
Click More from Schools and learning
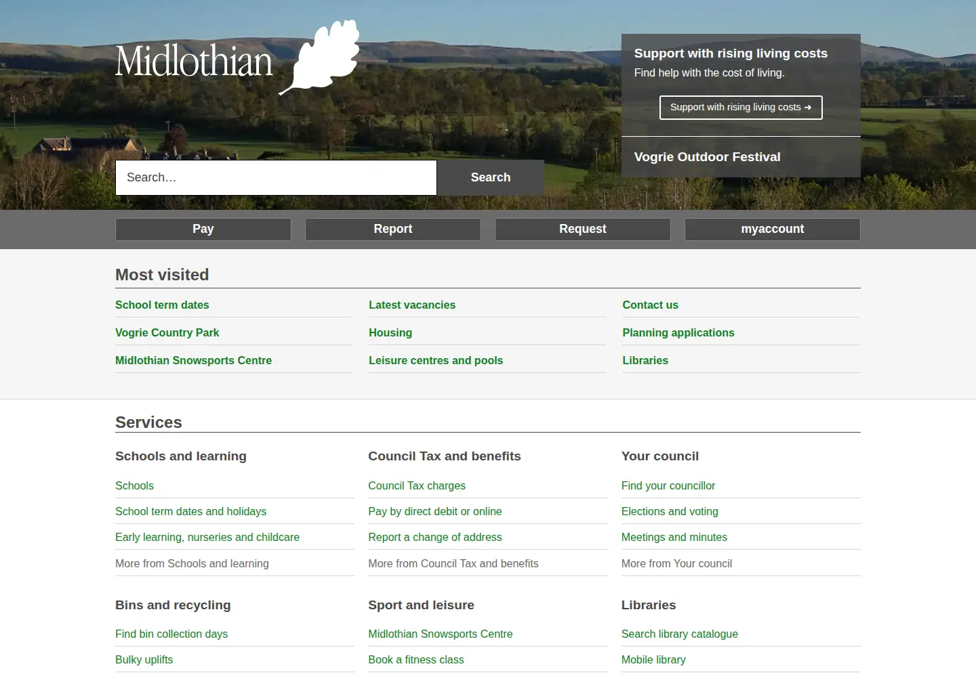(x=192, y=564)
